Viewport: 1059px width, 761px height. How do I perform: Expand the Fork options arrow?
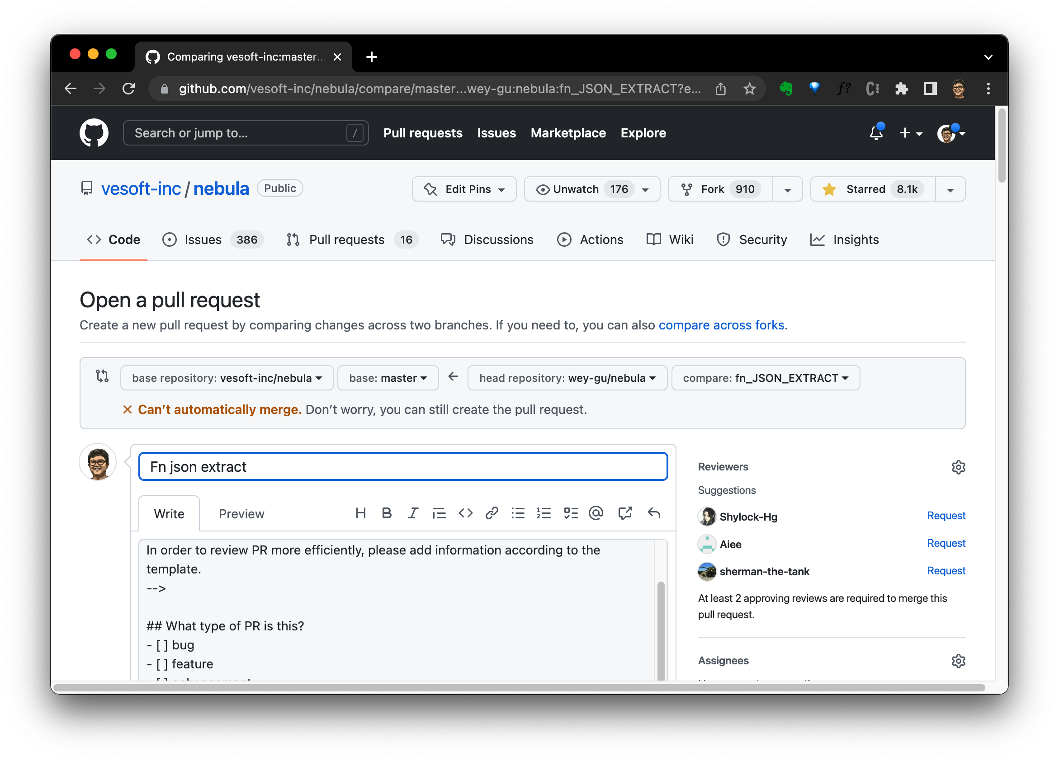tap(787, 189)
